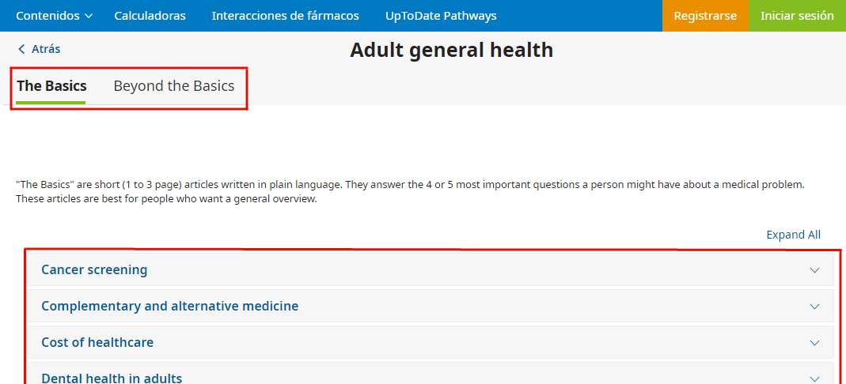Go to UpToDate Pathways
This screenshot has height=384, width=846.
(441, 16)
